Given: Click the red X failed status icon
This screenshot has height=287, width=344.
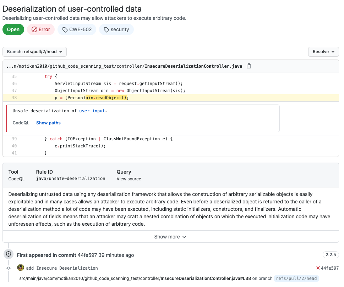Looking at the screenshot, I should (x=318, y=268).
